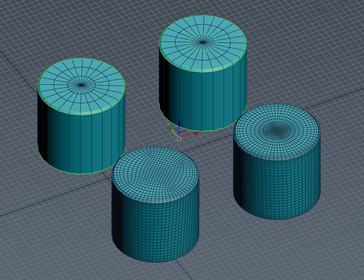This screenshot has height=280, width=364.
Task: Select the back low-poly cylinder with inner green ring
Action: click(x=203, y=73)
